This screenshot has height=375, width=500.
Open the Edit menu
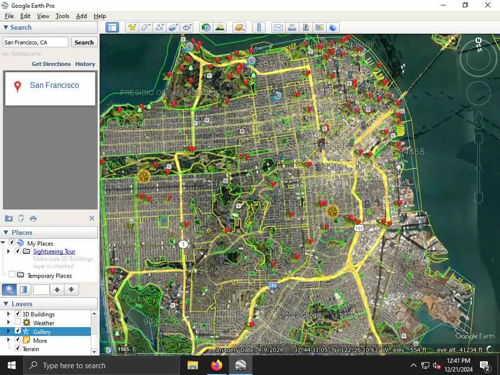coord(25,16)
